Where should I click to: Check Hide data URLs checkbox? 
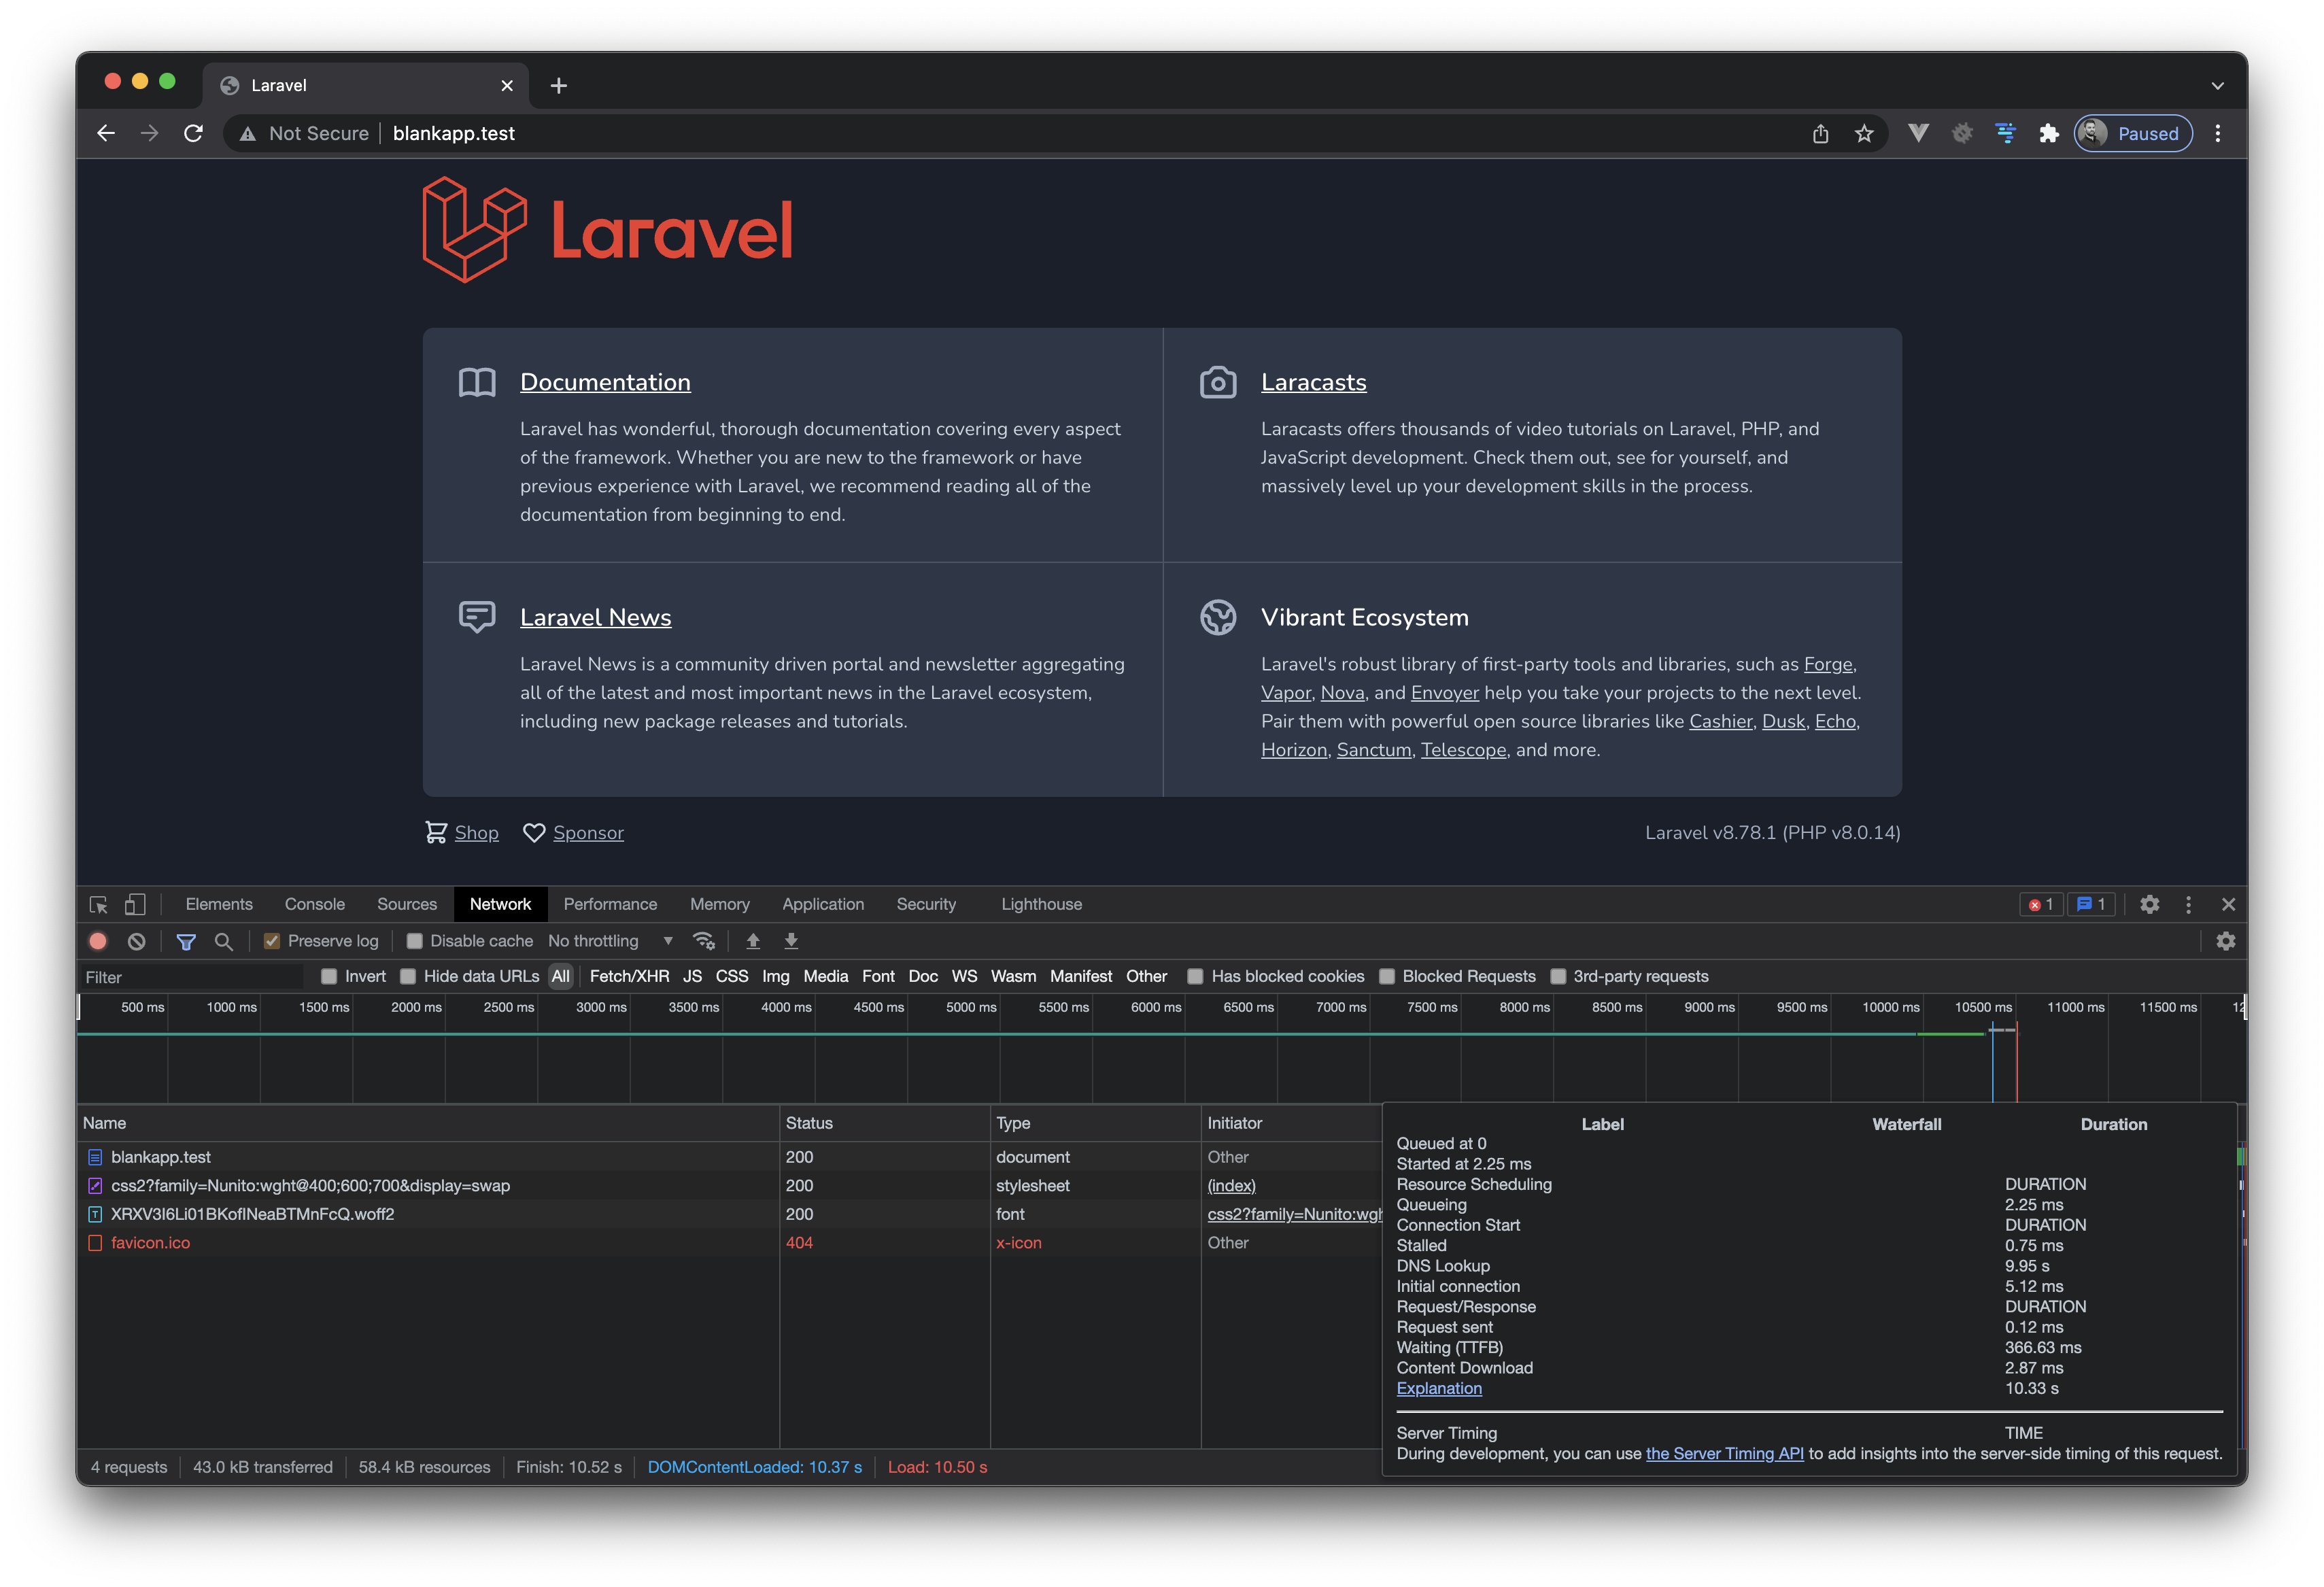click(408, 976)
